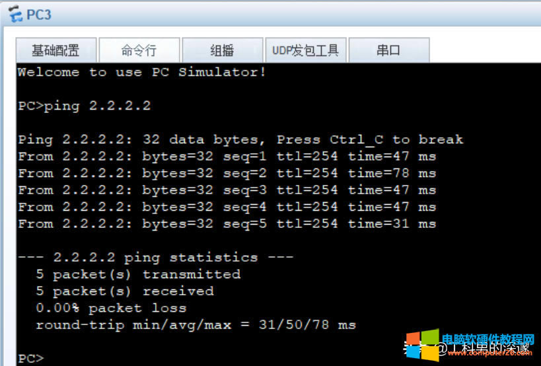
Task: Click the seq=1 ping reply line
Action: pos(227,157)
